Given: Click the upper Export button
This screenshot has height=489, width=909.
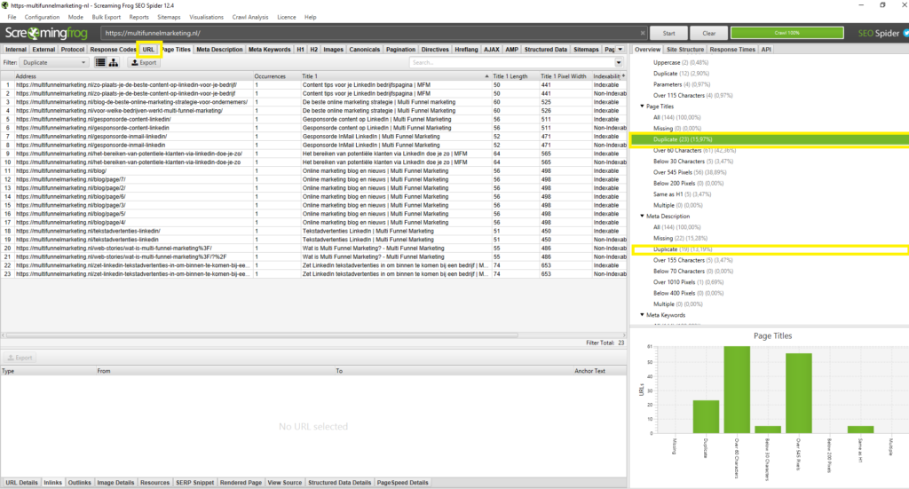Looking at the screenshot, I should [x=143, y=63].
